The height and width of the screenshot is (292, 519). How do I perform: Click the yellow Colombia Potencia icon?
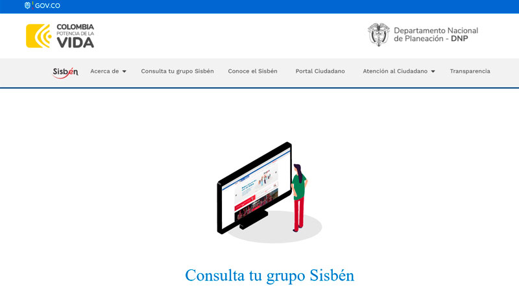[x=38, y=36]
